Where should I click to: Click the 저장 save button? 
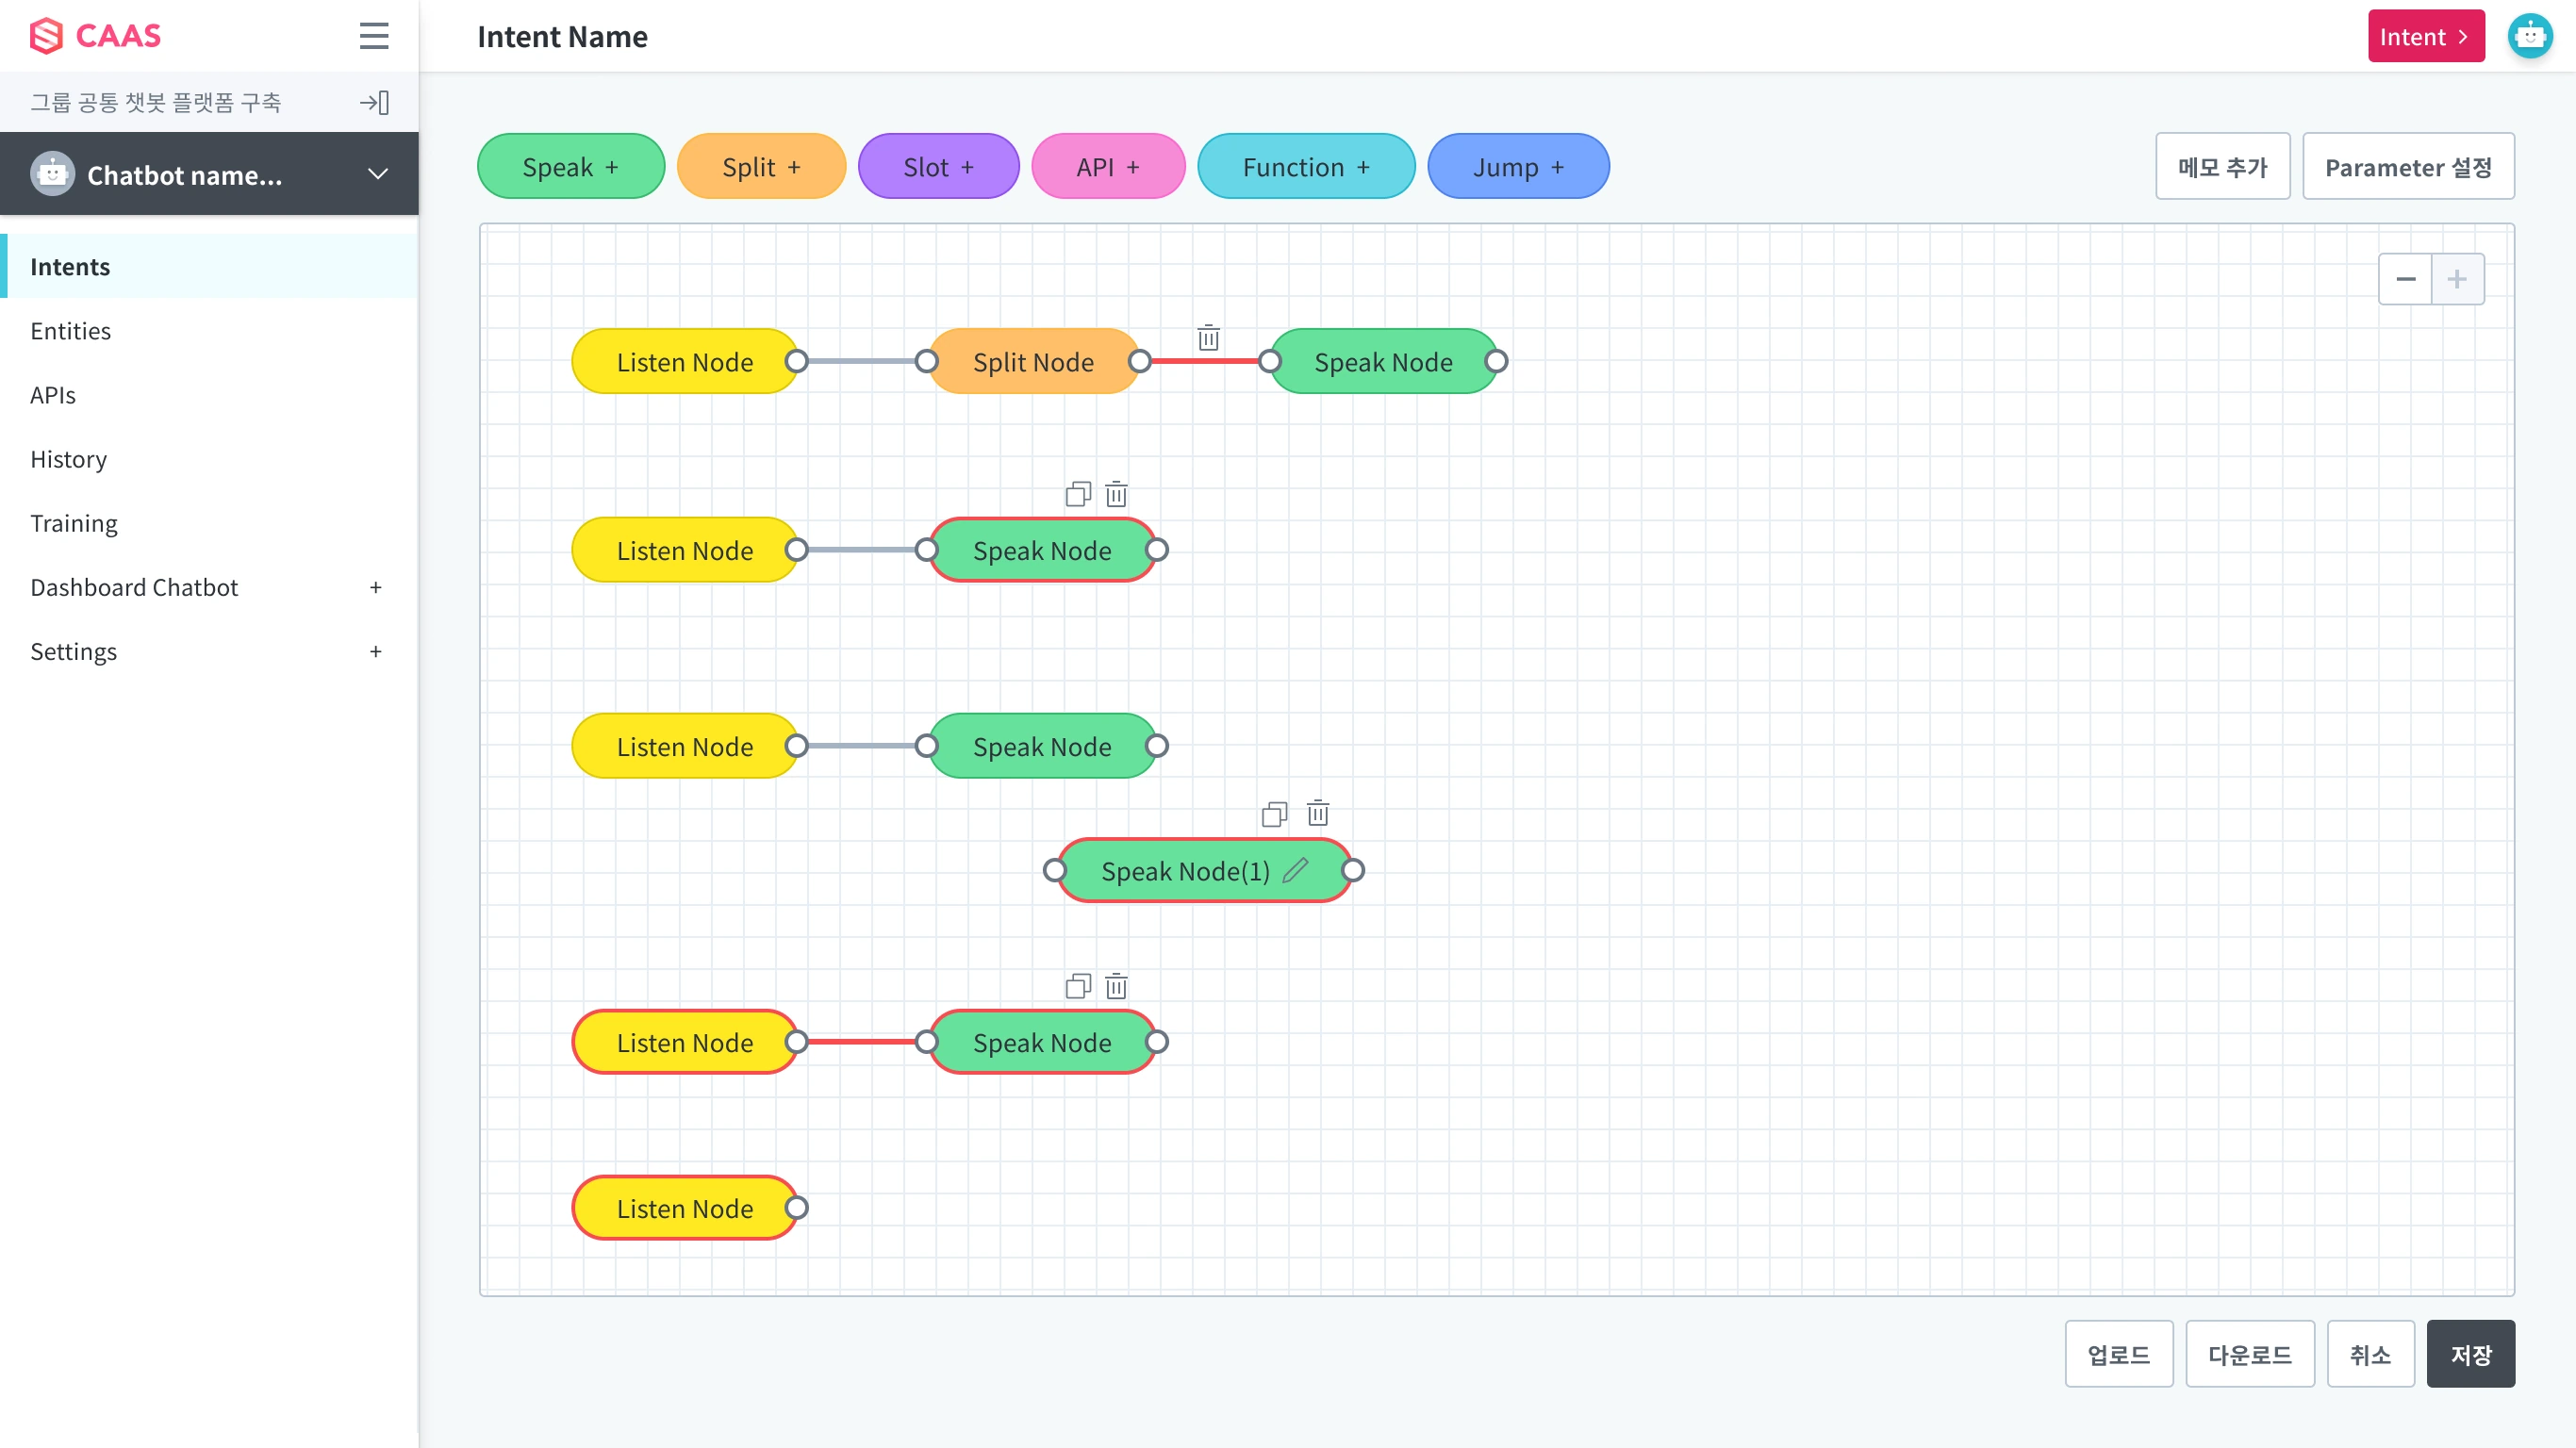coord(2470,1354)
